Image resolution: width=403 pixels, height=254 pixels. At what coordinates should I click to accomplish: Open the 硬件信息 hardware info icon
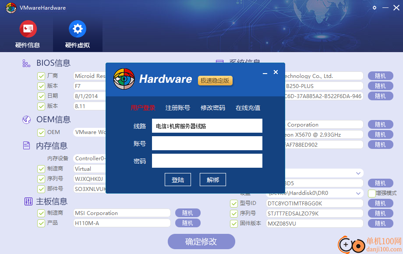pyautogui.click(x=28, y=29)
